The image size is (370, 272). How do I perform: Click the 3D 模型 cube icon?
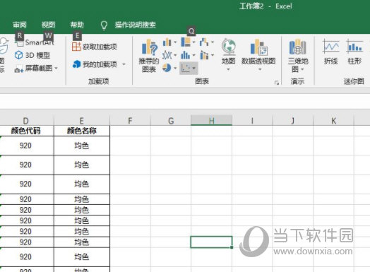tap(18, 55)
